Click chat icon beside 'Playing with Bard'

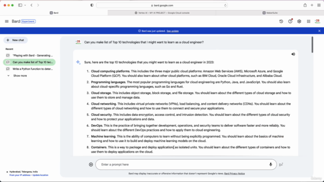(x=8, y=55)
